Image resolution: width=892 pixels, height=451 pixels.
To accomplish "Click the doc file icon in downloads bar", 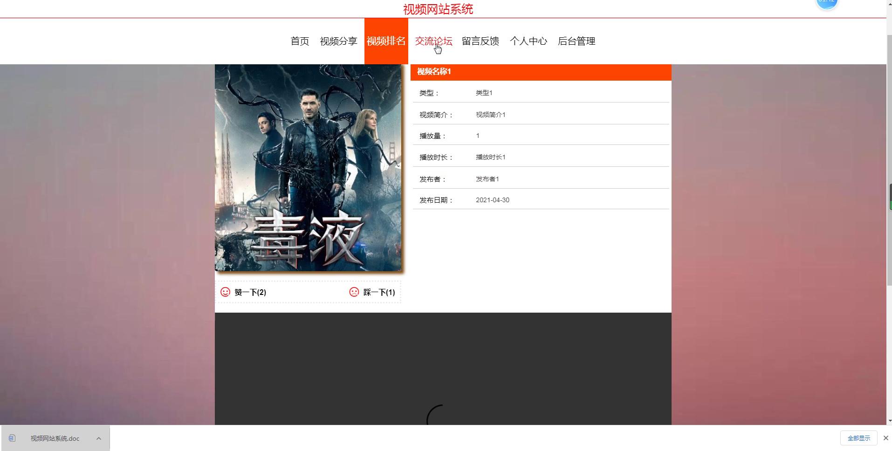I will coord(12,438).
